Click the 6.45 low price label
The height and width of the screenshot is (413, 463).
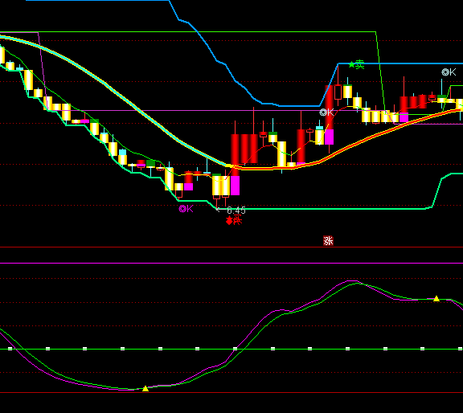(236, 211)
